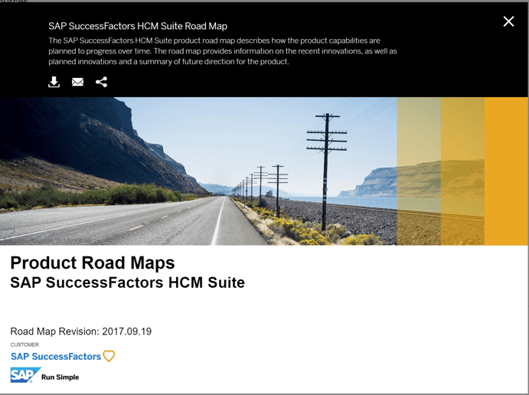Click the SAP SuccessFactors HCM Suite Road Map title
529x395 pixels.
(138, 26)
